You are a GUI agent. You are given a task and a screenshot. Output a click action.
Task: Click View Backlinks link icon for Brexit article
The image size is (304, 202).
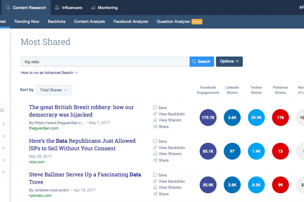click(155, 114)
